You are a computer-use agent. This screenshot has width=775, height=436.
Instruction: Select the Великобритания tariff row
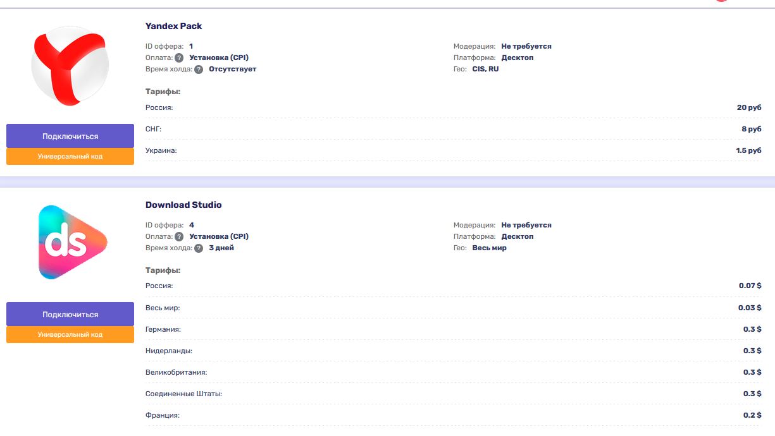point(453,372)
